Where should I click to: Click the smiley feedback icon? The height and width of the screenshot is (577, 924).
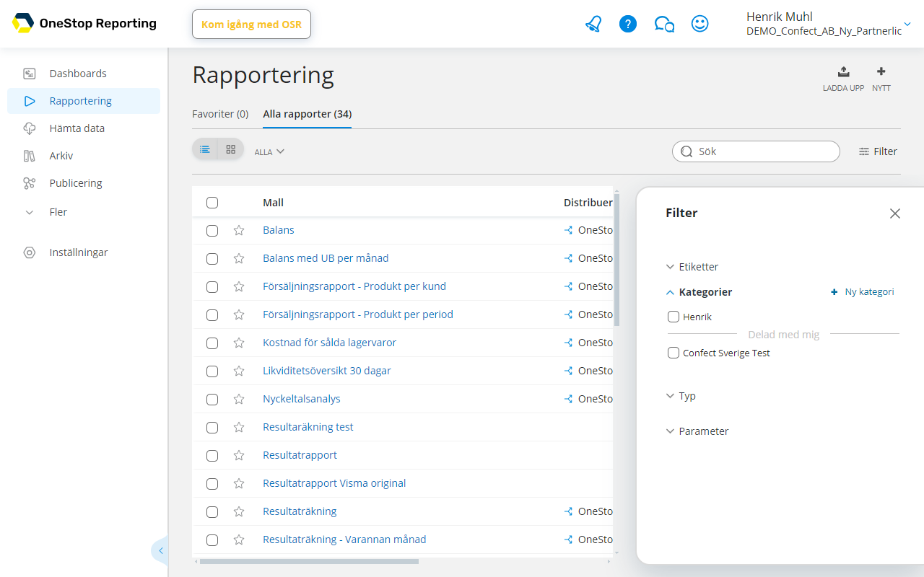[699, 24]
